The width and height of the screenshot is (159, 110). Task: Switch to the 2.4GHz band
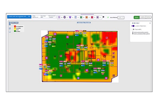pos(143,17)
